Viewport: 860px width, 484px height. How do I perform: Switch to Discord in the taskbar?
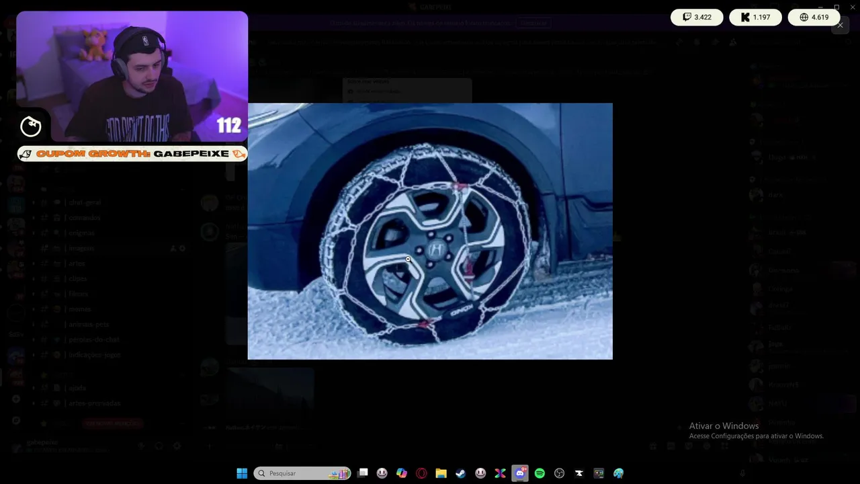(x=520, y=473)
